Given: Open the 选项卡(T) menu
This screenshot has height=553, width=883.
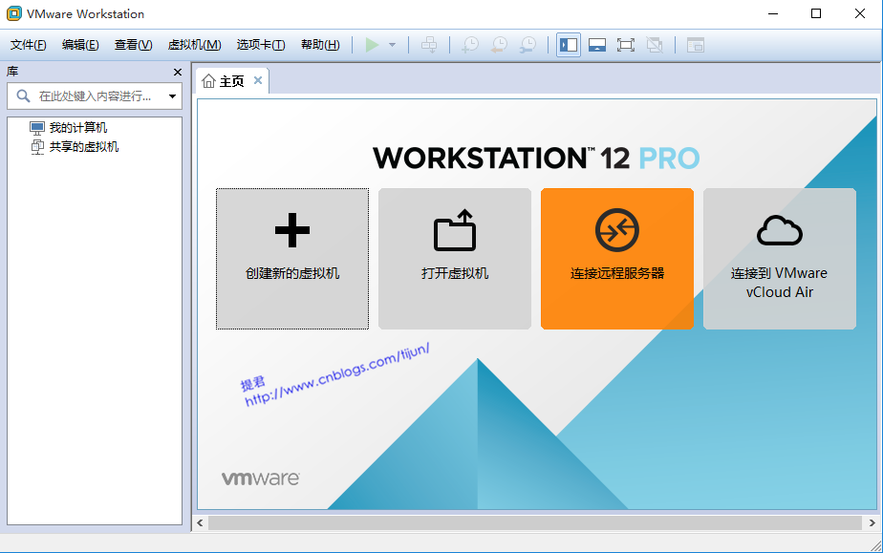Looking at the screenshot, I should coord(261,45).
